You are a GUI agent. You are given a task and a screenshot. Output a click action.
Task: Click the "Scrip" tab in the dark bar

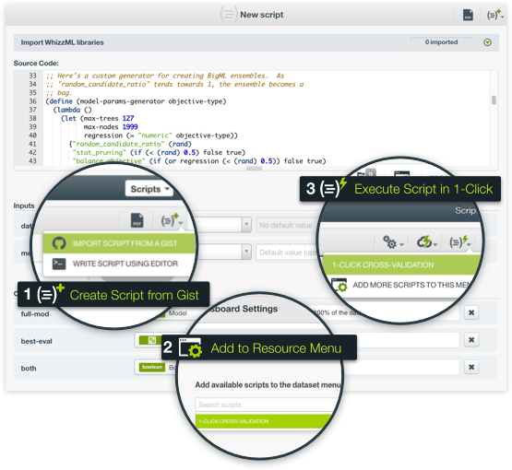coord(465,210)
